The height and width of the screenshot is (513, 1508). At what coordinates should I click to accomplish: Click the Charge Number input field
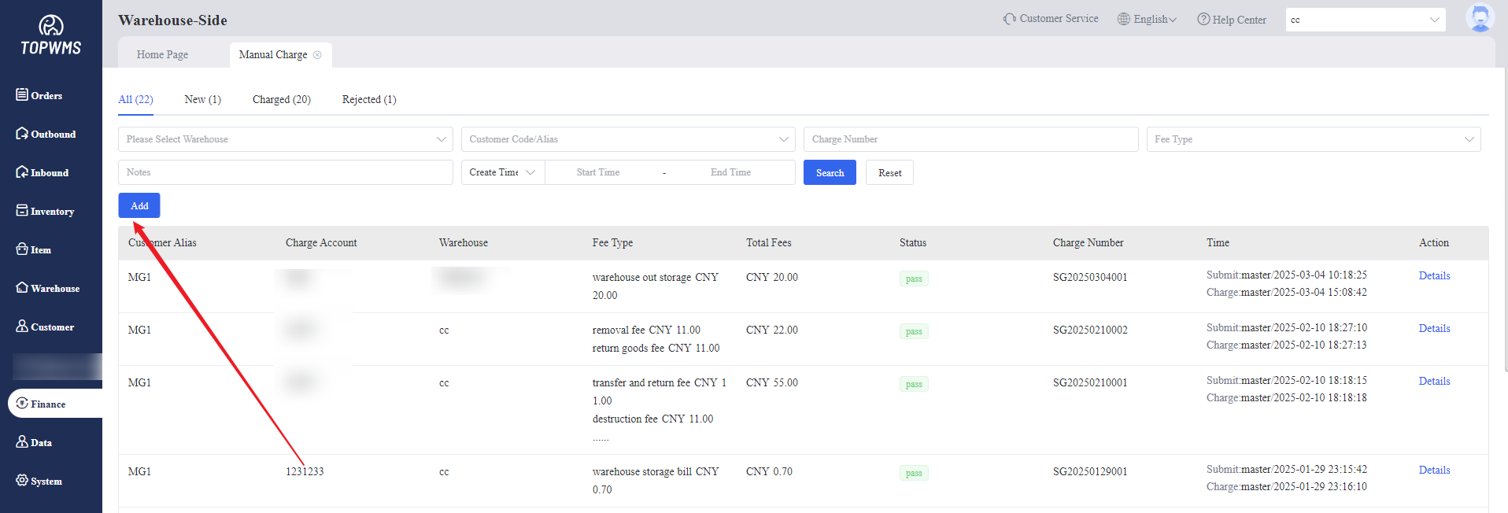[x=970, y=139]
